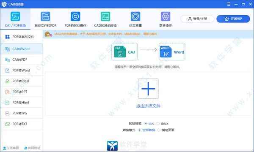Open the 其他文件转PDF icon
Screen dimensions: 254x152
pyautogui.click(x=45, y=16)
